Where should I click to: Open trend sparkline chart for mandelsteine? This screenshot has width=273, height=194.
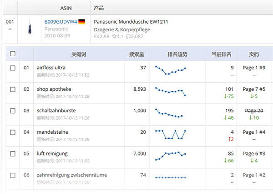[171, 134]
